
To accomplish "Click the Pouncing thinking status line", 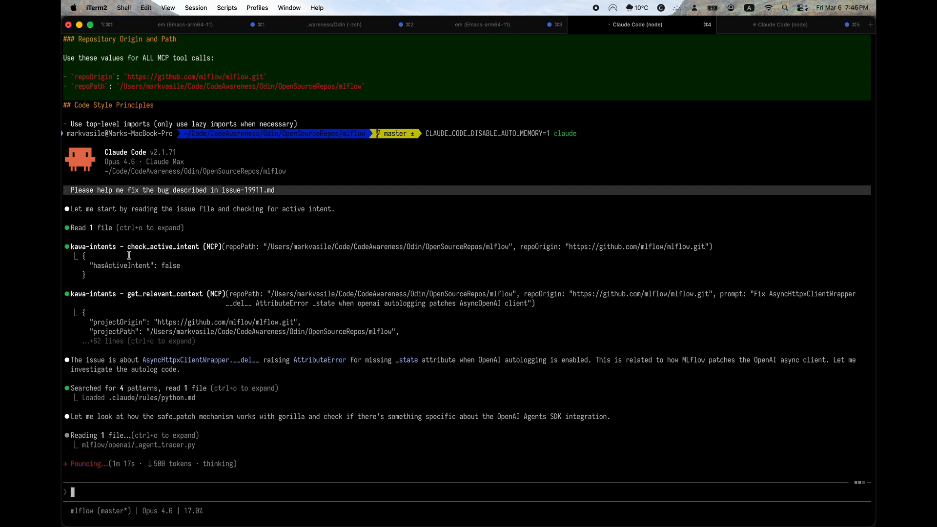I will [150, 464].
